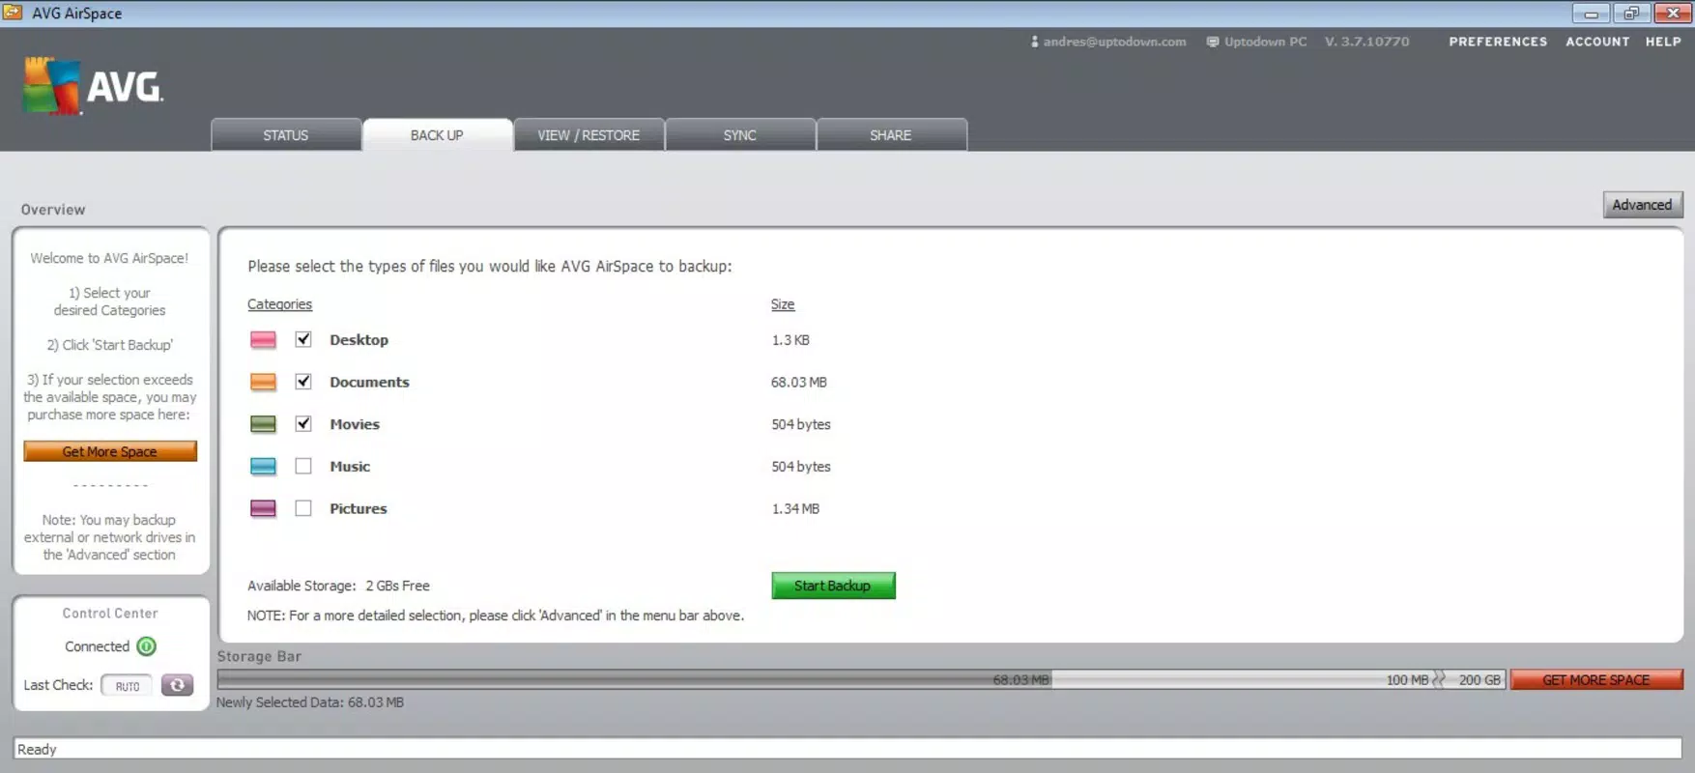1695x773 pixels.
Task: Click the Music category label
Action: pyautogui.click(x=350, y=467)
